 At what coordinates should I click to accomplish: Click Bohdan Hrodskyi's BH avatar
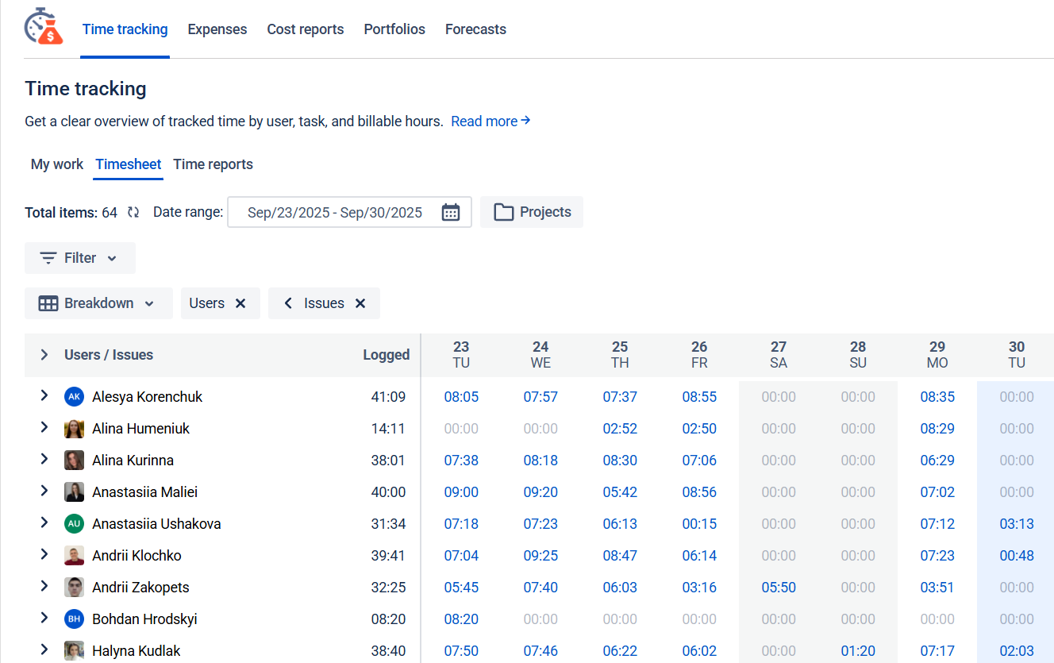(x=74, y=619)
